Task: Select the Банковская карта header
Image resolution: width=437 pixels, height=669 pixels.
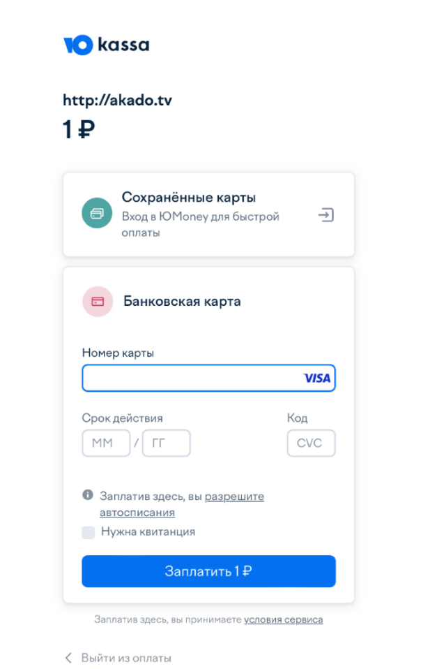Action: tap(182, 301)
